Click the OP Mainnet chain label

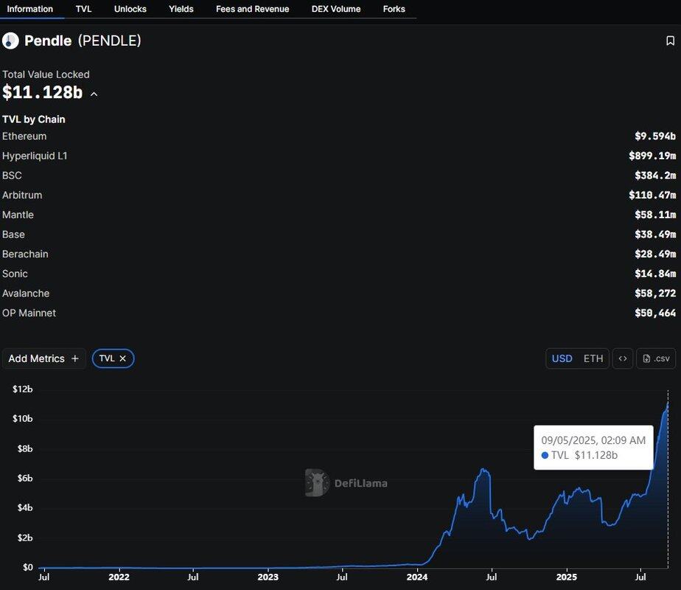29,313
